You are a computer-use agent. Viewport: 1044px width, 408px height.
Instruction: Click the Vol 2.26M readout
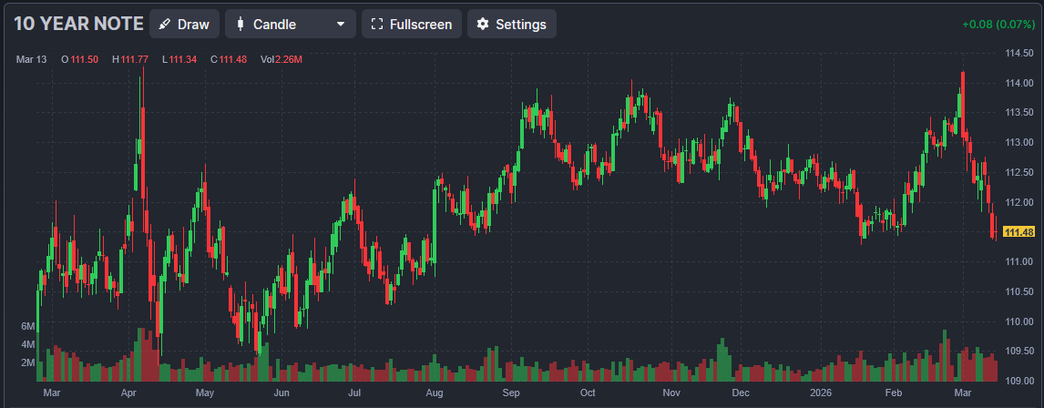click(281, 59)
